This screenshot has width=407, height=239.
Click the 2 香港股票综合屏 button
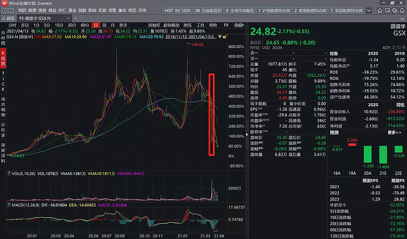(x=310, y=11)
